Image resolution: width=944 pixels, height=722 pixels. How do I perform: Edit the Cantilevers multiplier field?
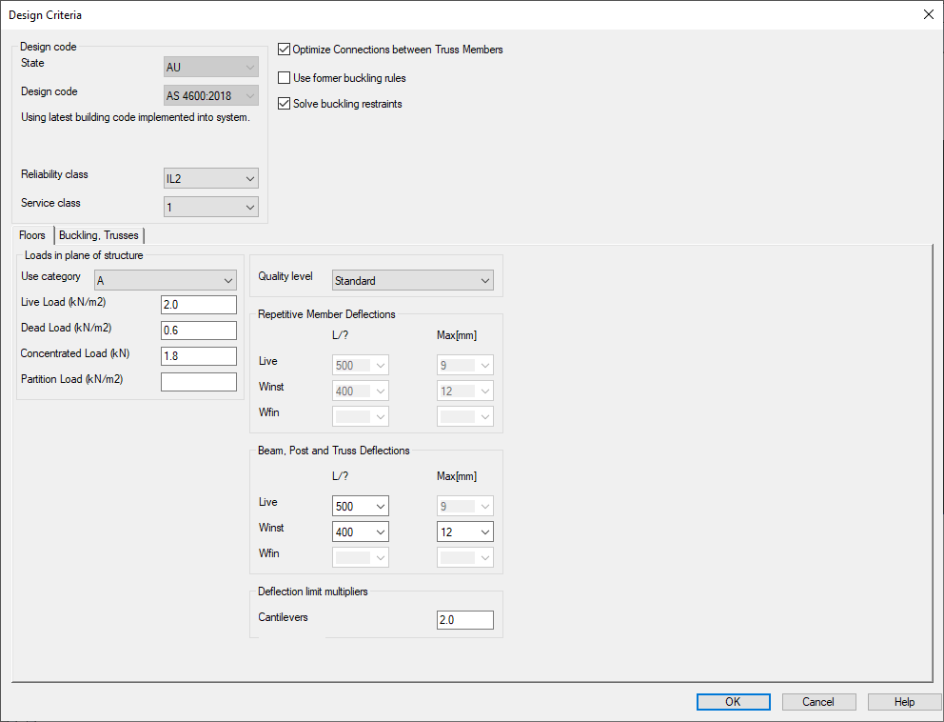pyautogui.click(x=464, y=620)
